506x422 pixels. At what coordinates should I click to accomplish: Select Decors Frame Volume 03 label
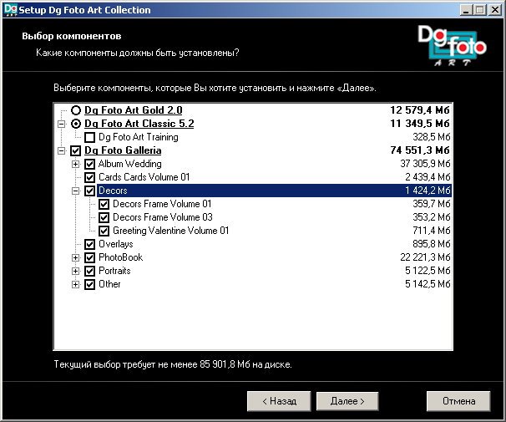point(163,217)
